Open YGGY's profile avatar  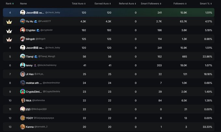click(22, 118)
